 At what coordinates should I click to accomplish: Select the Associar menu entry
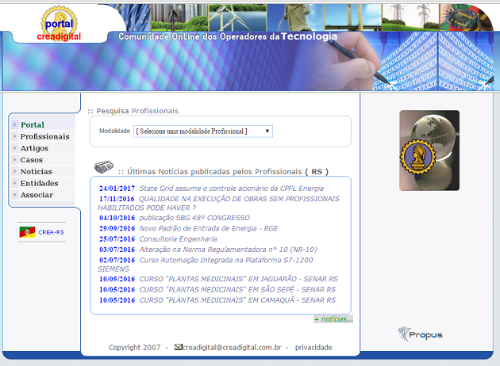[37, 195]
